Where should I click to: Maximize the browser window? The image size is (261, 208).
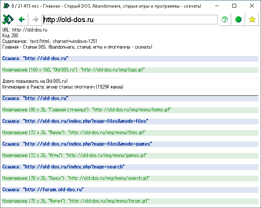[x=234, y=6]
